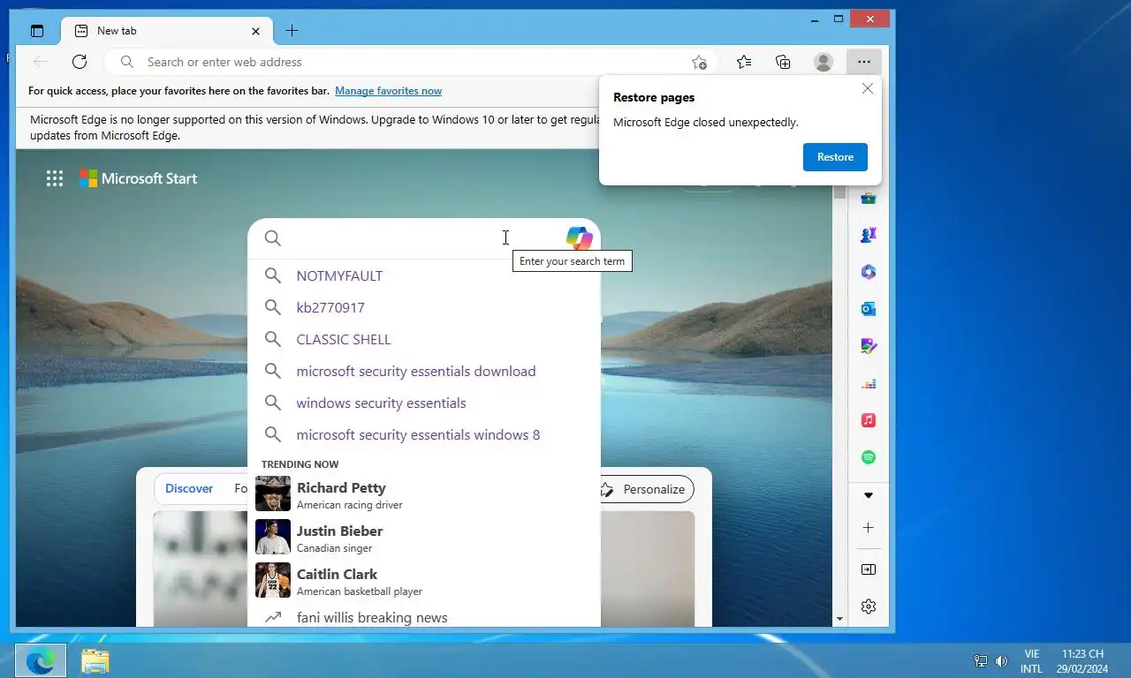1131x678 pixels.
Task: Choose microsoft security essentials download suggestion
Action: [424, 371]
